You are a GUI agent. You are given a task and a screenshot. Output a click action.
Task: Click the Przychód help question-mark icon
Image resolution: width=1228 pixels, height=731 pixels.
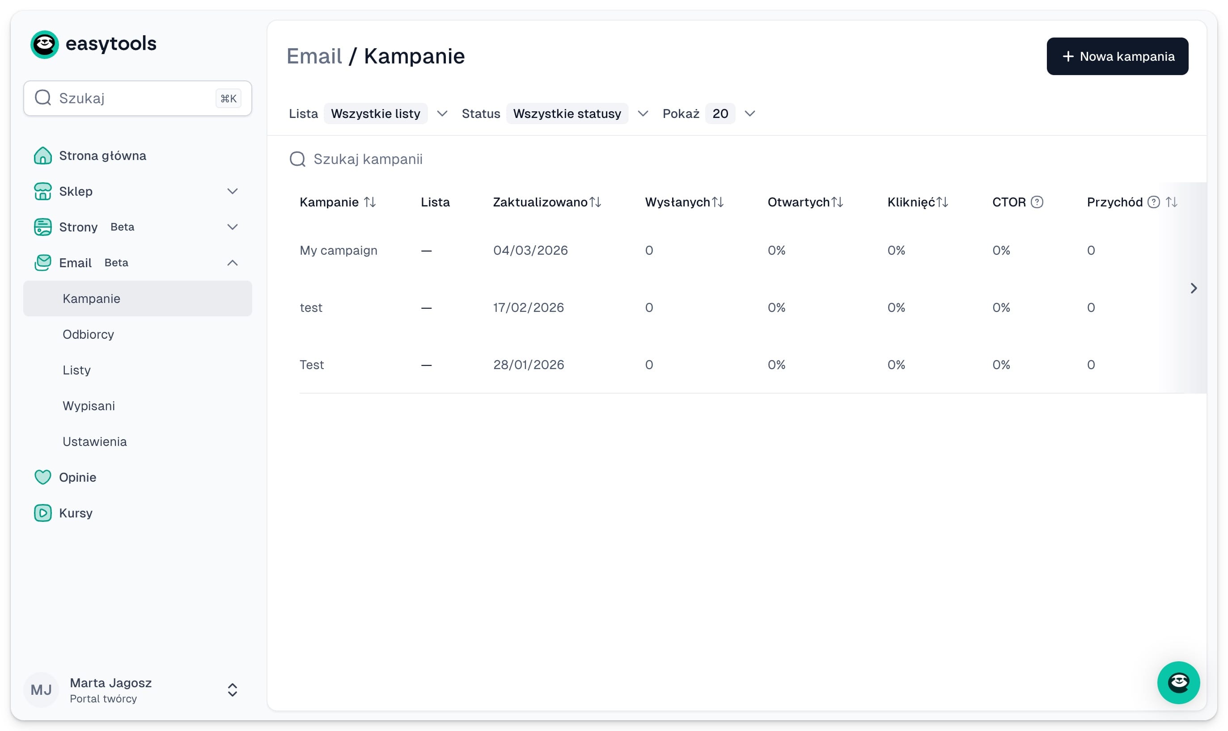pos(1153,202)
